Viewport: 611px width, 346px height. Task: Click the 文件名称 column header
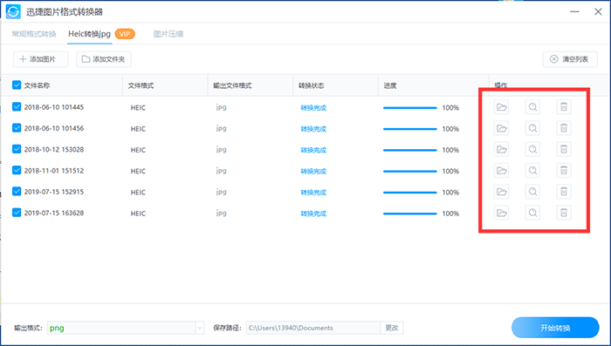tap(37, 85)
